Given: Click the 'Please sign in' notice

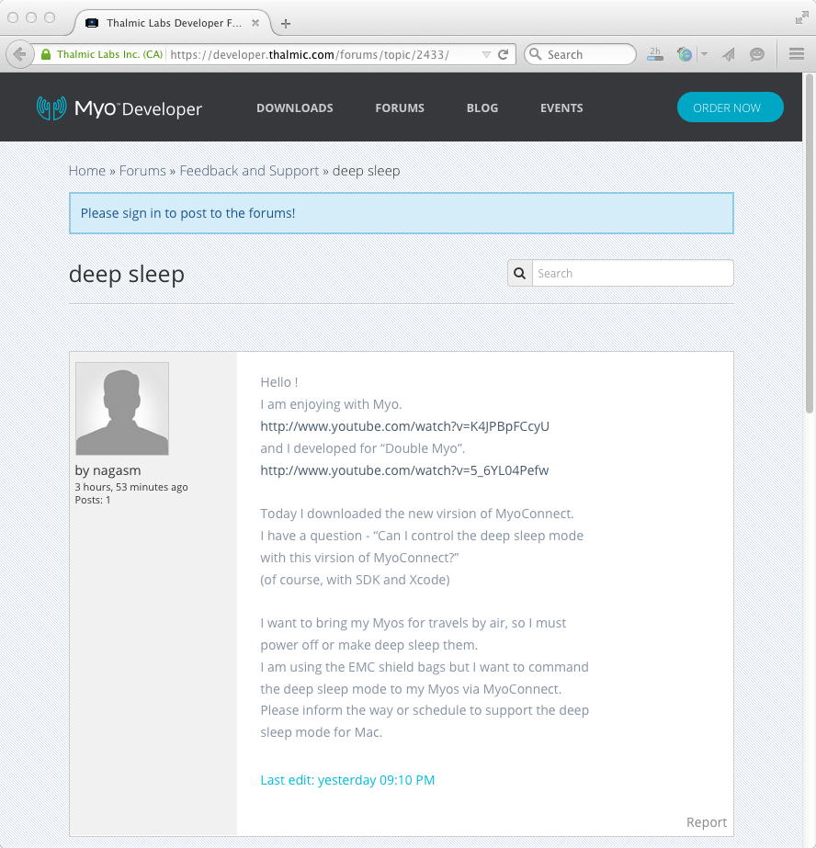Looking at the screenshot, I should 402,213.
